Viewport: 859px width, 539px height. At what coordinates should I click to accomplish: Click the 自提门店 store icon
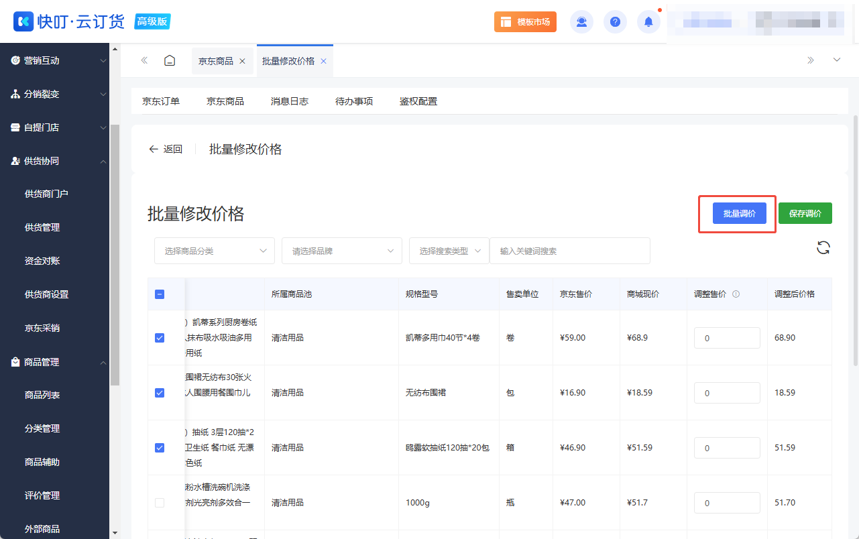(15, 127)
